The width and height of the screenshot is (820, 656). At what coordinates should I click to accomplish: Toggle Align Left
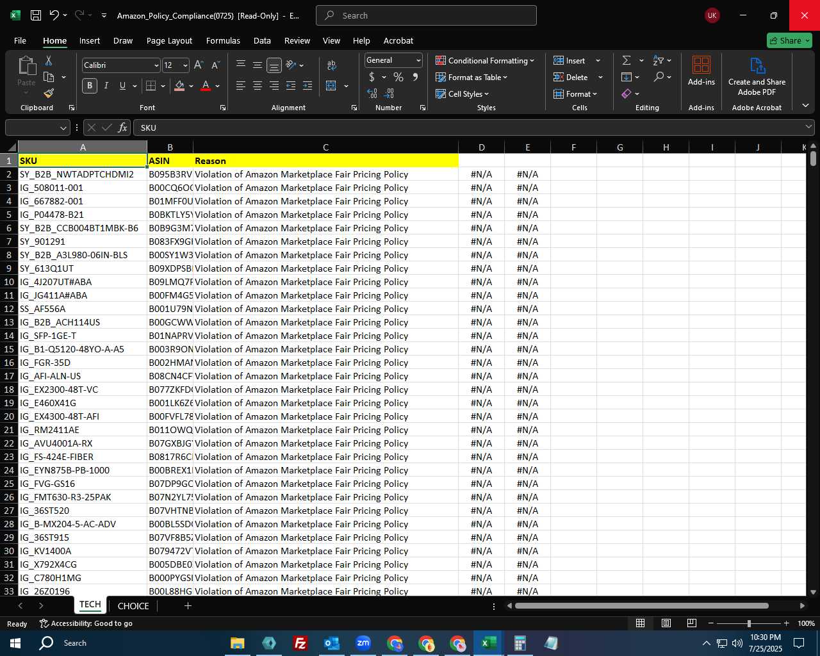(241, 86)
